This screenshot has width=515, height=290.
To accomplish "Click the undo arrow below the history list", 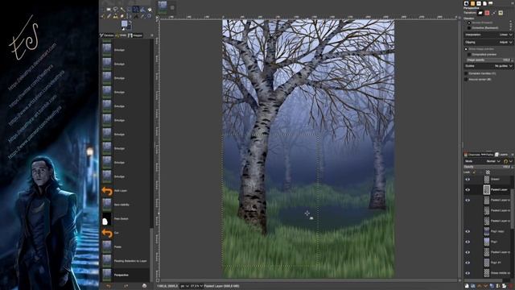I will coord(108,286).
